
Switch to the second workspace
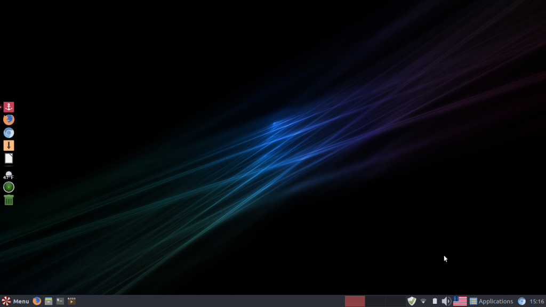[x=375, y=301]
